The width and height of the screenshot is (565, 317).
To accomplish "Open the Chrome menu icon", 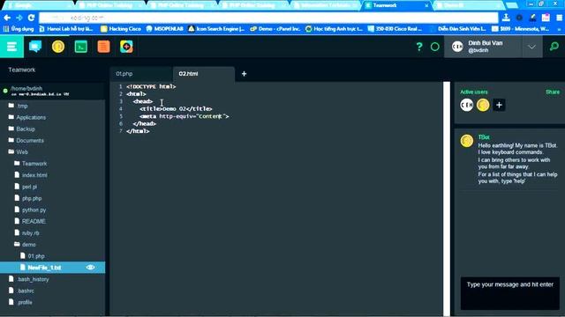I will (x=559, y=18).
